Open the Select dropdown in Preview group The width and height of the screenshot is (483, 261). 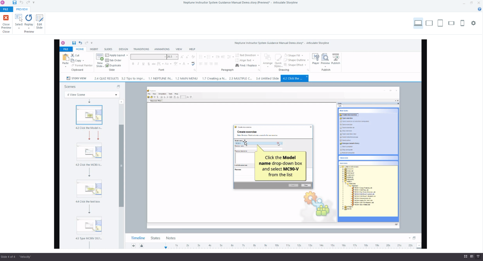point(19,28)
